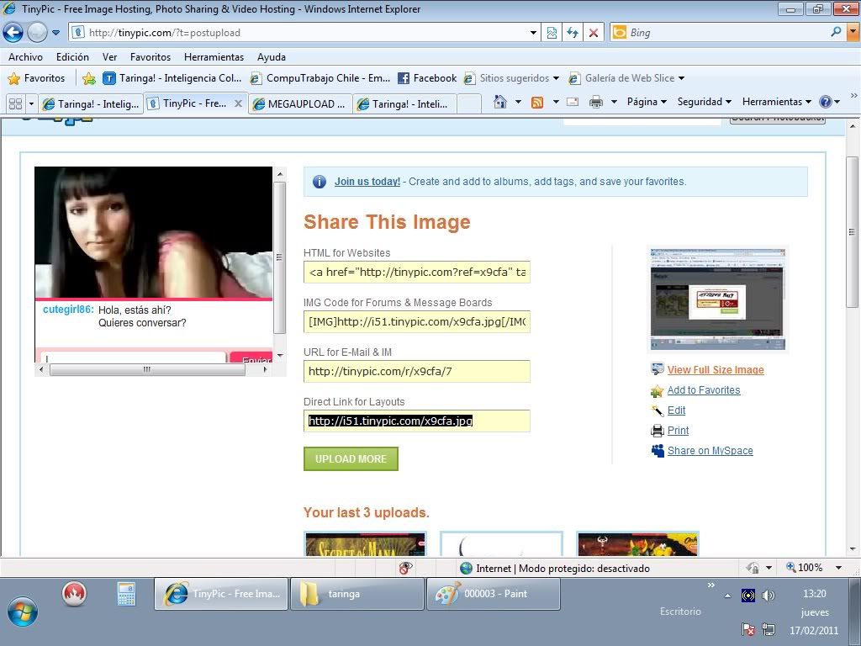This screenshot has height=646, width=861.
Task: Click the Print link under thumbnail
Action: [x=678, y=431]
